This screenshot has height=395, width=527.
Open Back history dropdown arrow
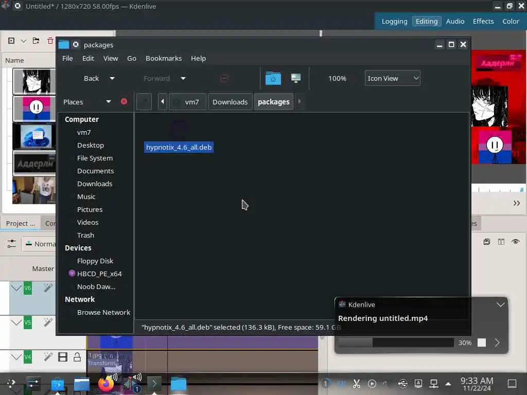tap(112, 78)
